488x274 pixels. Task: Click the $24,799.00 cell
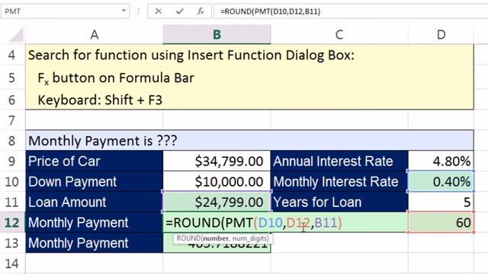217,202
